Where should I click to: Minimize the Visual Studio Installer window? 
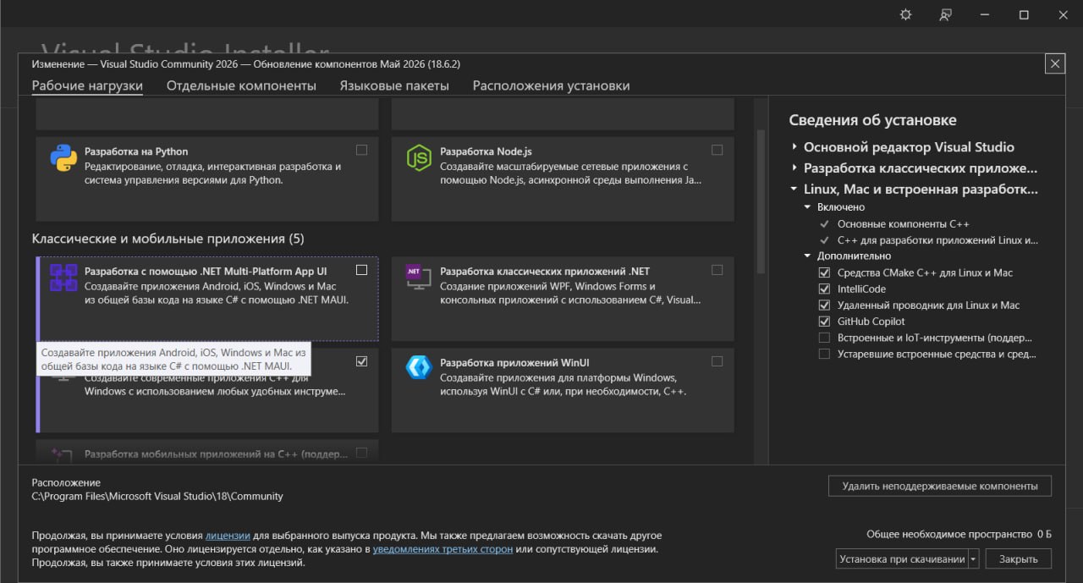(x=985, y=14)
